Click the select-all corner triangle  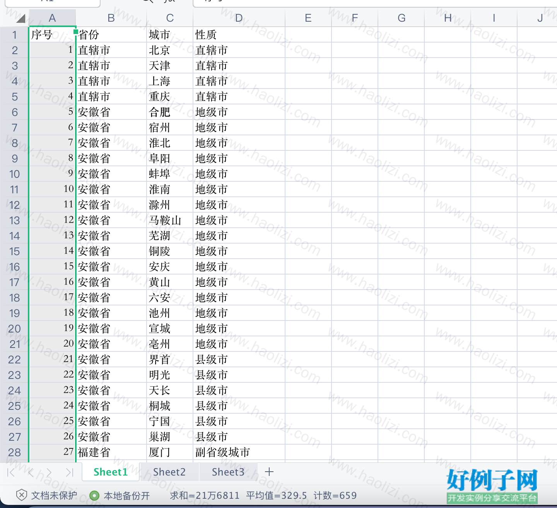[21, 18]
